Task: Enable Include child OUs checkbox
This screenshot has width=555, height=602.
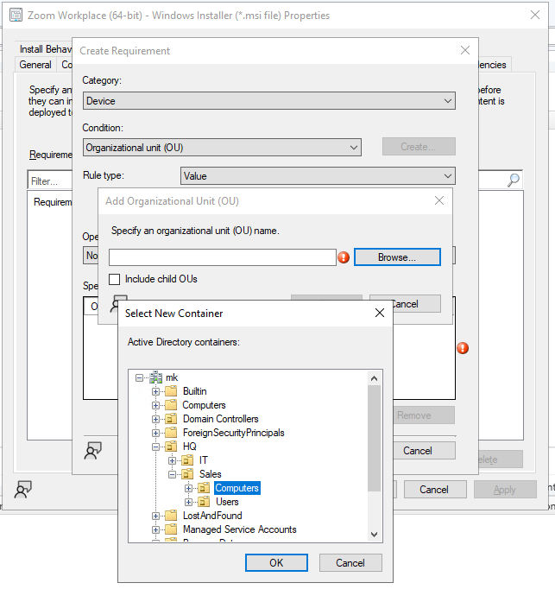Action: 115,279
